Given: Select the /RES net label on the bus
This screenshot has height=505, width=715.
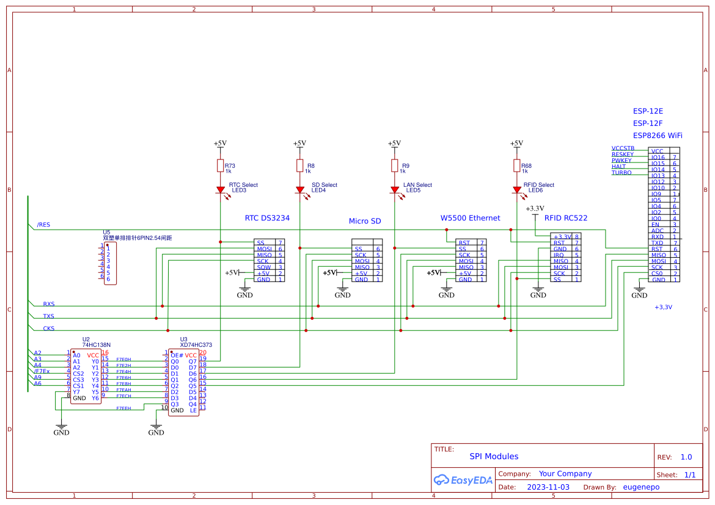Looking at the screenshot, I should pos(43,225).
